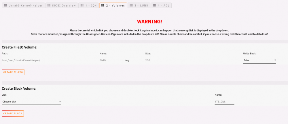Click the Block Volume Name field
Screen dimensions: 288x124
[x=224, y=102]
